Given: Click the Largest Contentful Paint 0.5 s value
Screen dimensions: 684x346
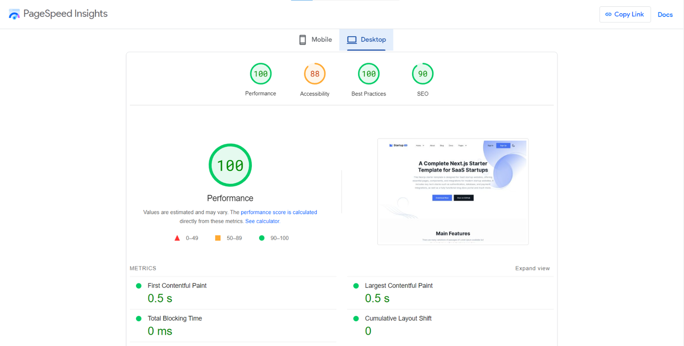Looking at the screenshot, I should pyautogui.click(x=377, y=299).
